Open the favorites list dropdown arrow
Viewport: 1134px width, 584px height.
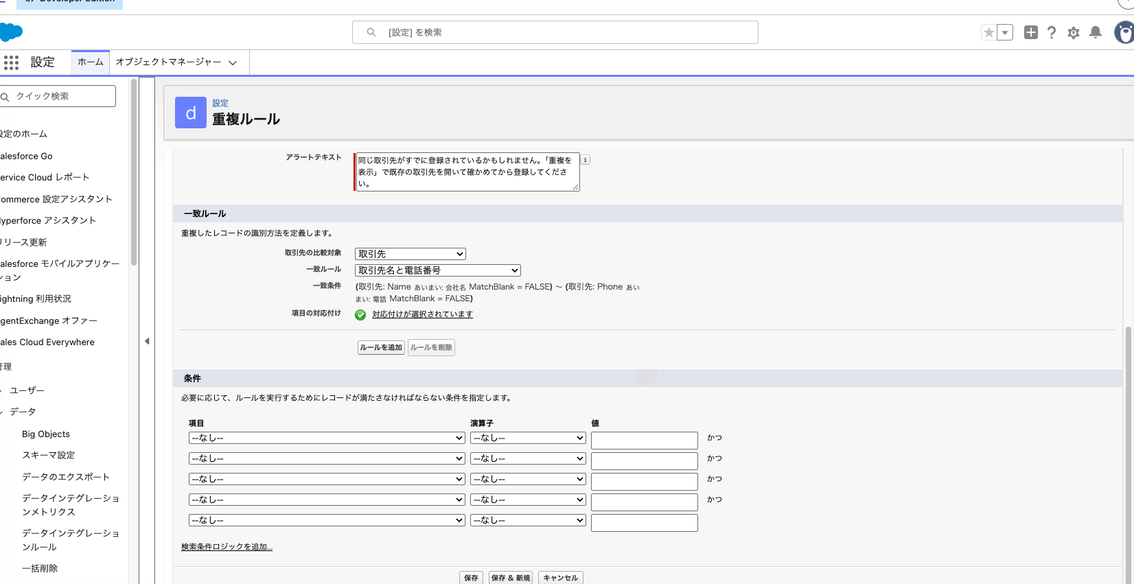[x=1005, y=32]
